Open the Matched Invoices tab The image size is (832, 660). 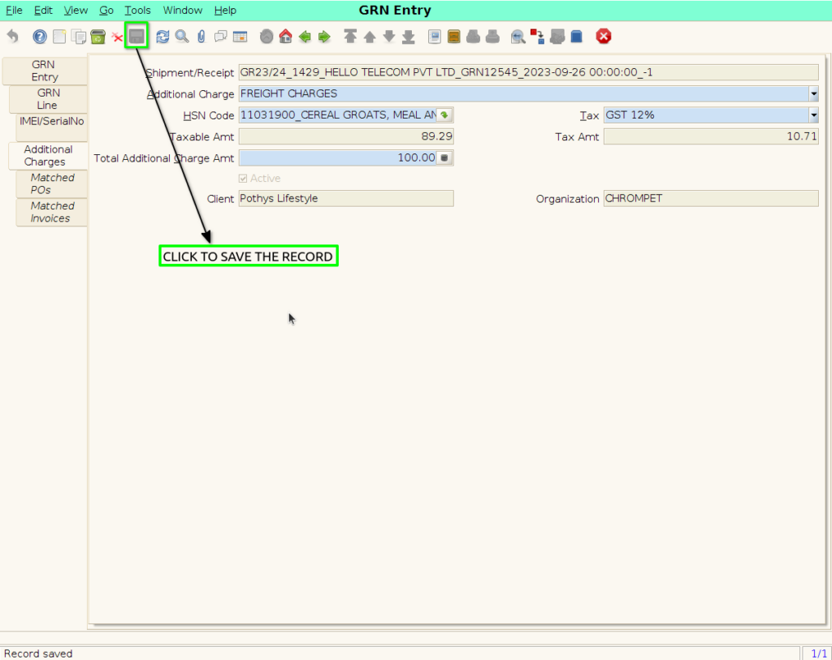click(x=51, y=212)
